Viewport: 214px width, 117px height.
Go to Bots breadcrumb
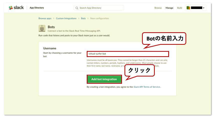83,18
